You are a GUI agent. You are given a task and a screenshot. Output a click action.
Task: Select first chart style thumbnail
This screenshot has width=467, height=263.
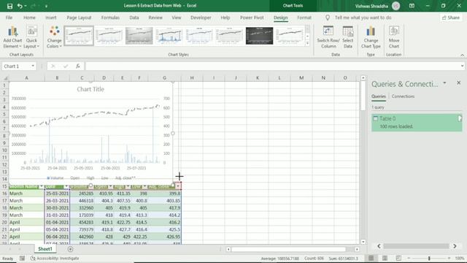pyautogui.click(x=79, y=36)
